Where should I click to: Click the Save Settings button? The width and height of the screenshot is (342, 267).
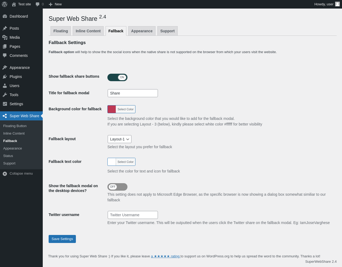click(62, 239)
